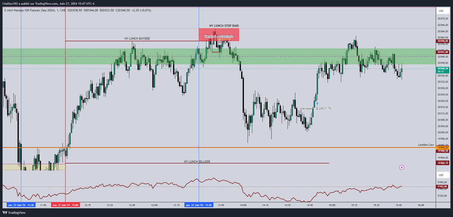Select the blue 'jeu. 27 Juin '24 13:30' time marker

click(199, 205)
